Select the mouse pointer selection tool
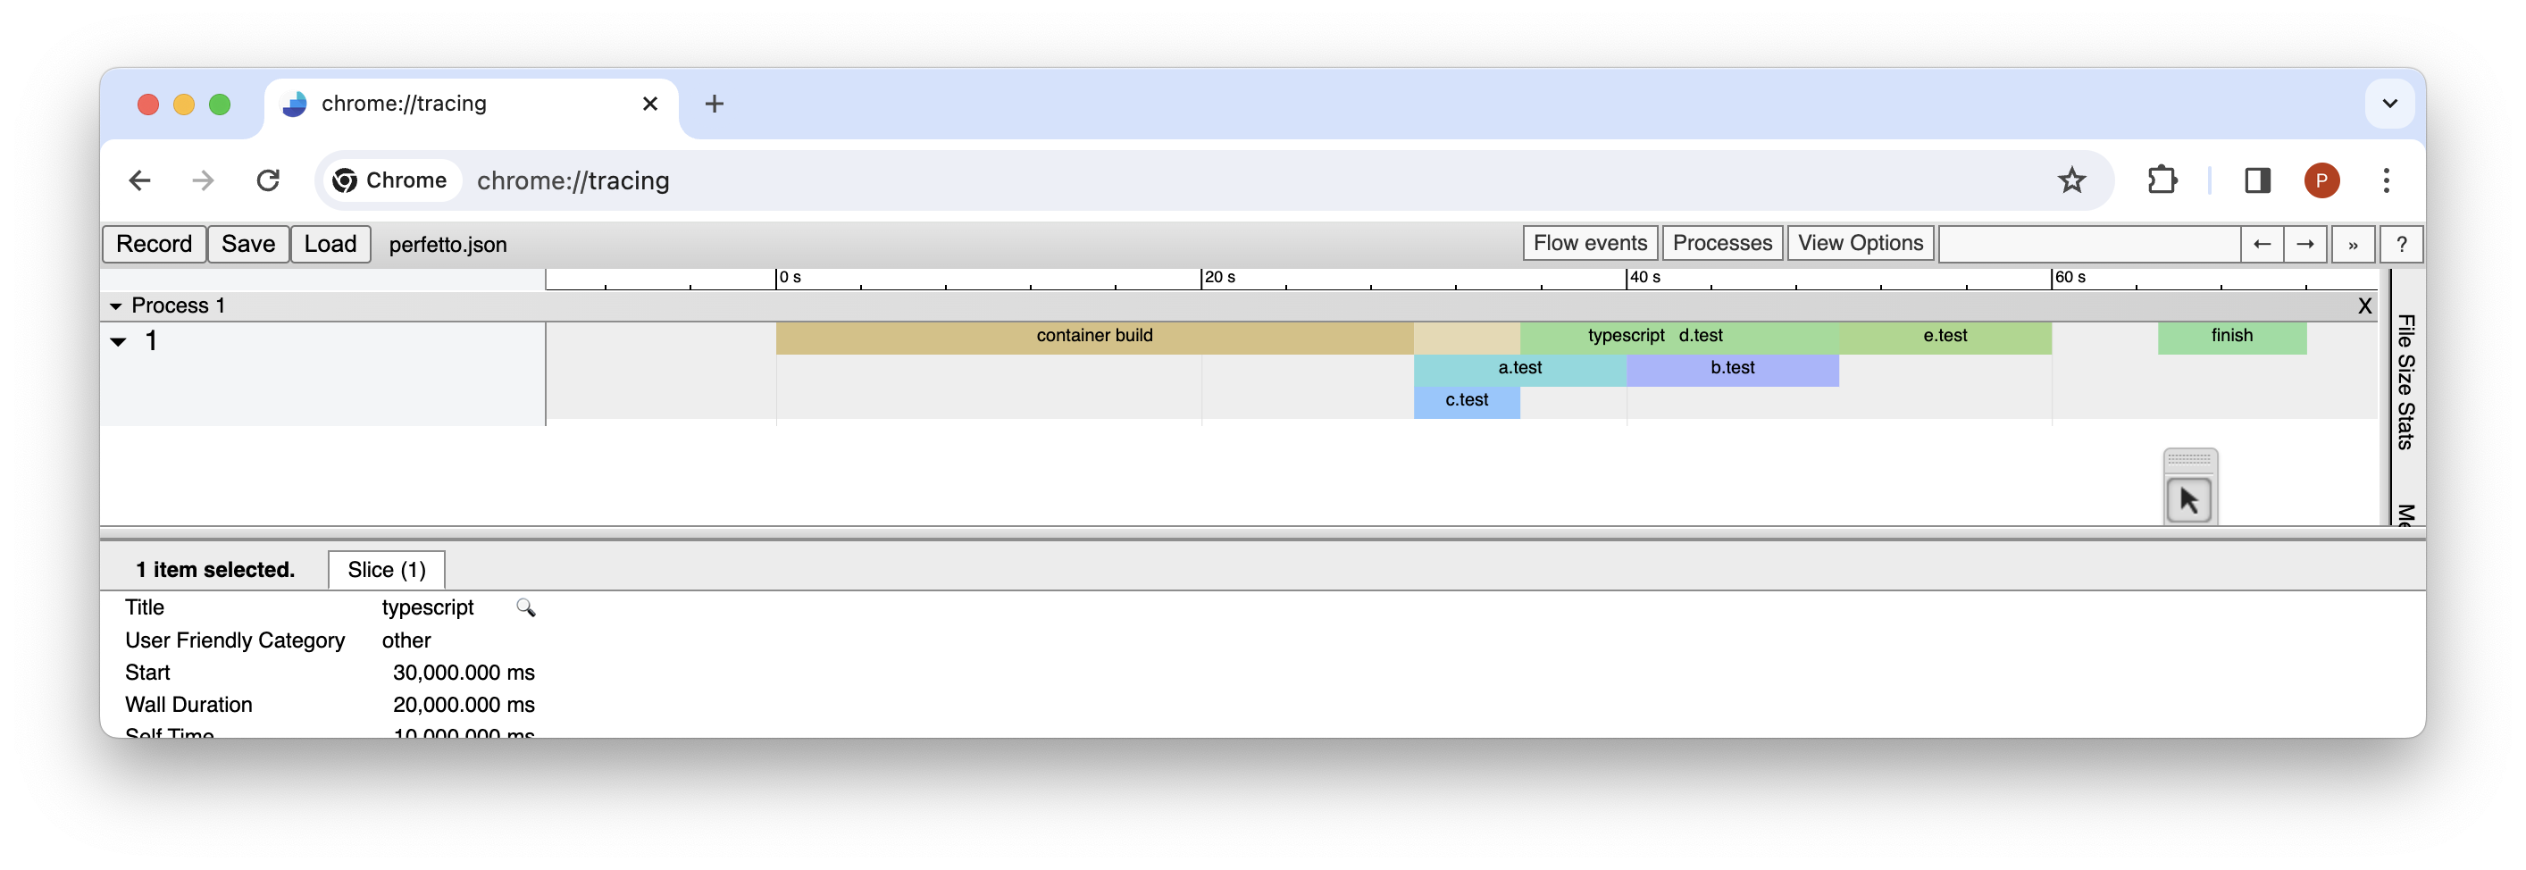2526x870 pixels. point(2188,501)
